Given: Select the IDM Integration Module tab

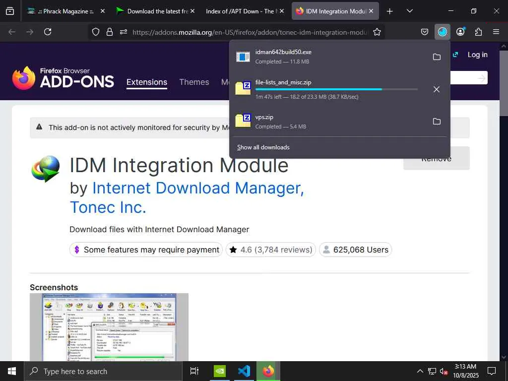Looking at the screenshot, I should click(x=336, y=11).
